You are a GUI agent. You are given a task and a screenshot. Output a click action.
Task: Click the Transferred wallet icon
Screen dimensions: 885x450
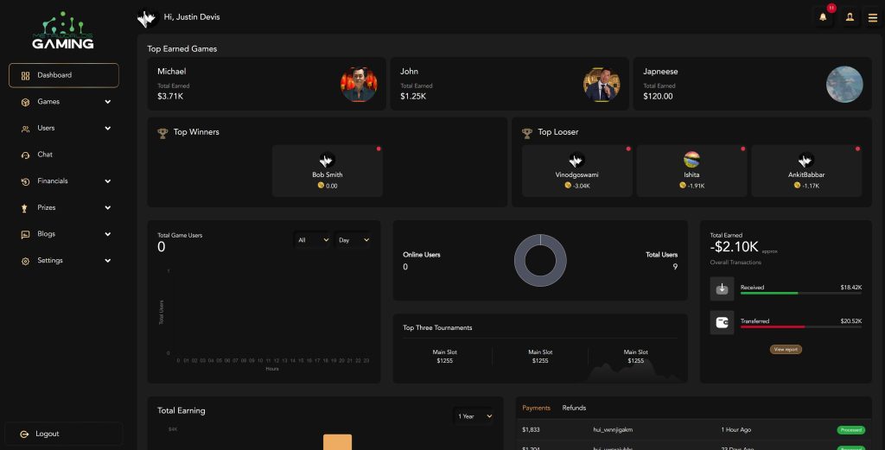(x=722, y=322)
